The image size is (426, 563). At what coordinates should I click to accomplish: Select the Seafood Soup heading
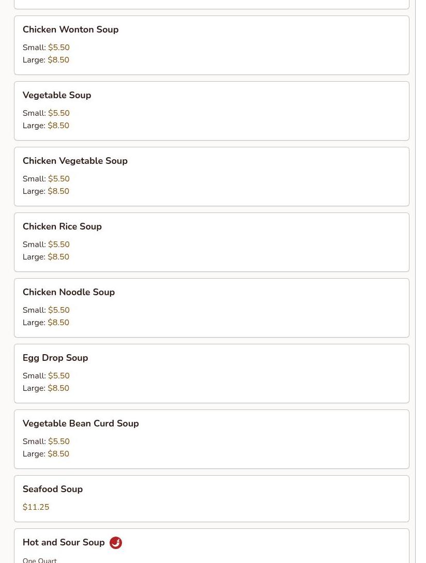[x=52, y=489]
